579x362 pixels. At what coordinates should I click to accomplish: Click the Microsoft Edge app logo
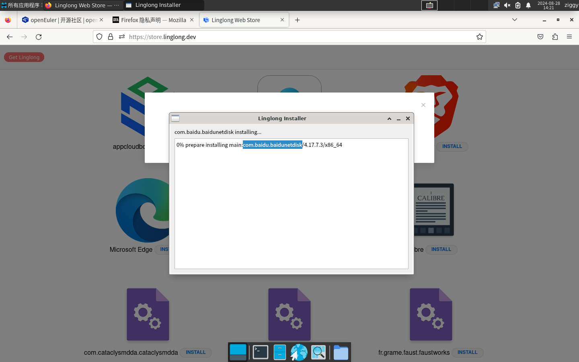[142, 210]
